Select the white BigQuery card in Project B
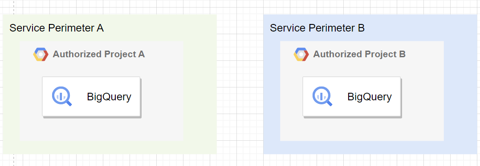This screenshot has height=166, width=480. (352, 96)
